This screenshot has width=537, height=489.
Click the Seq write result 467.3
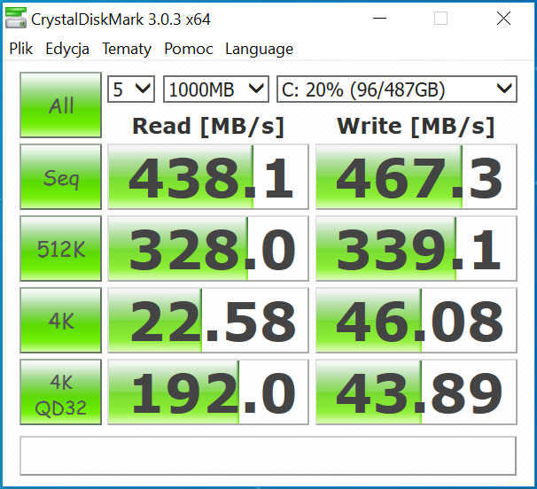416,176
